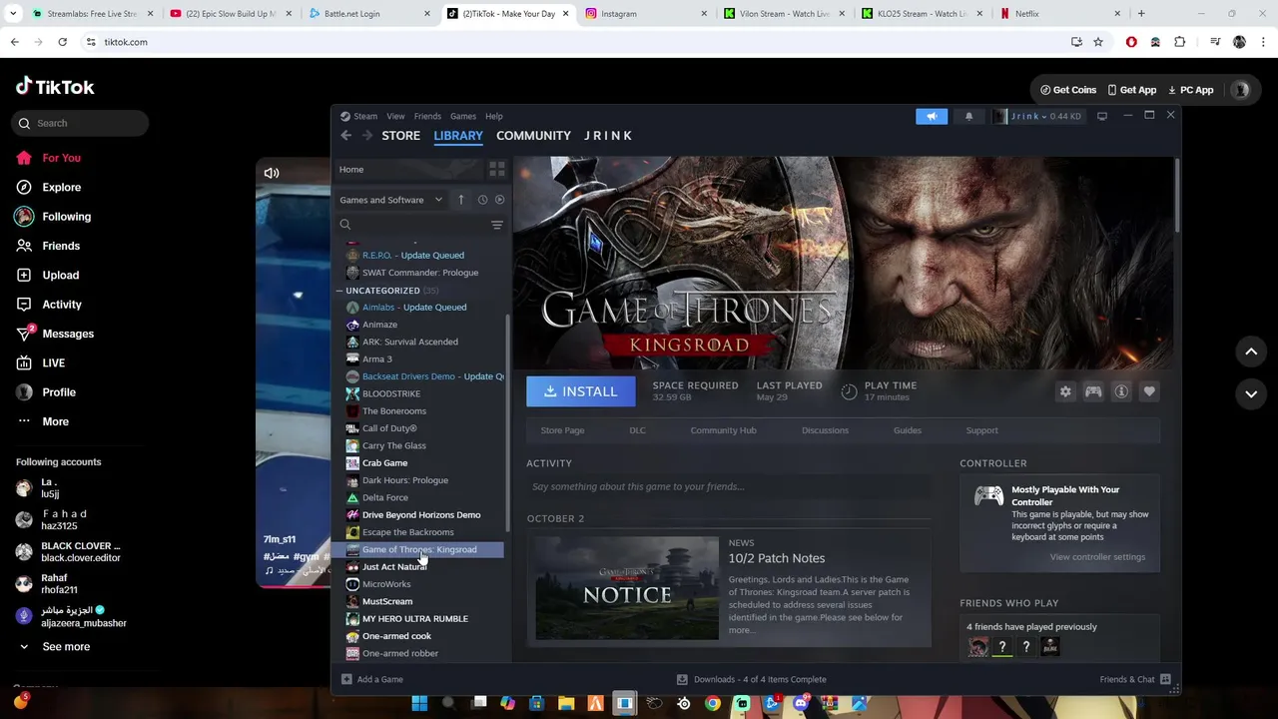Collapse the UNCATEGORIZED section
1278x719 pixels.
339,291
